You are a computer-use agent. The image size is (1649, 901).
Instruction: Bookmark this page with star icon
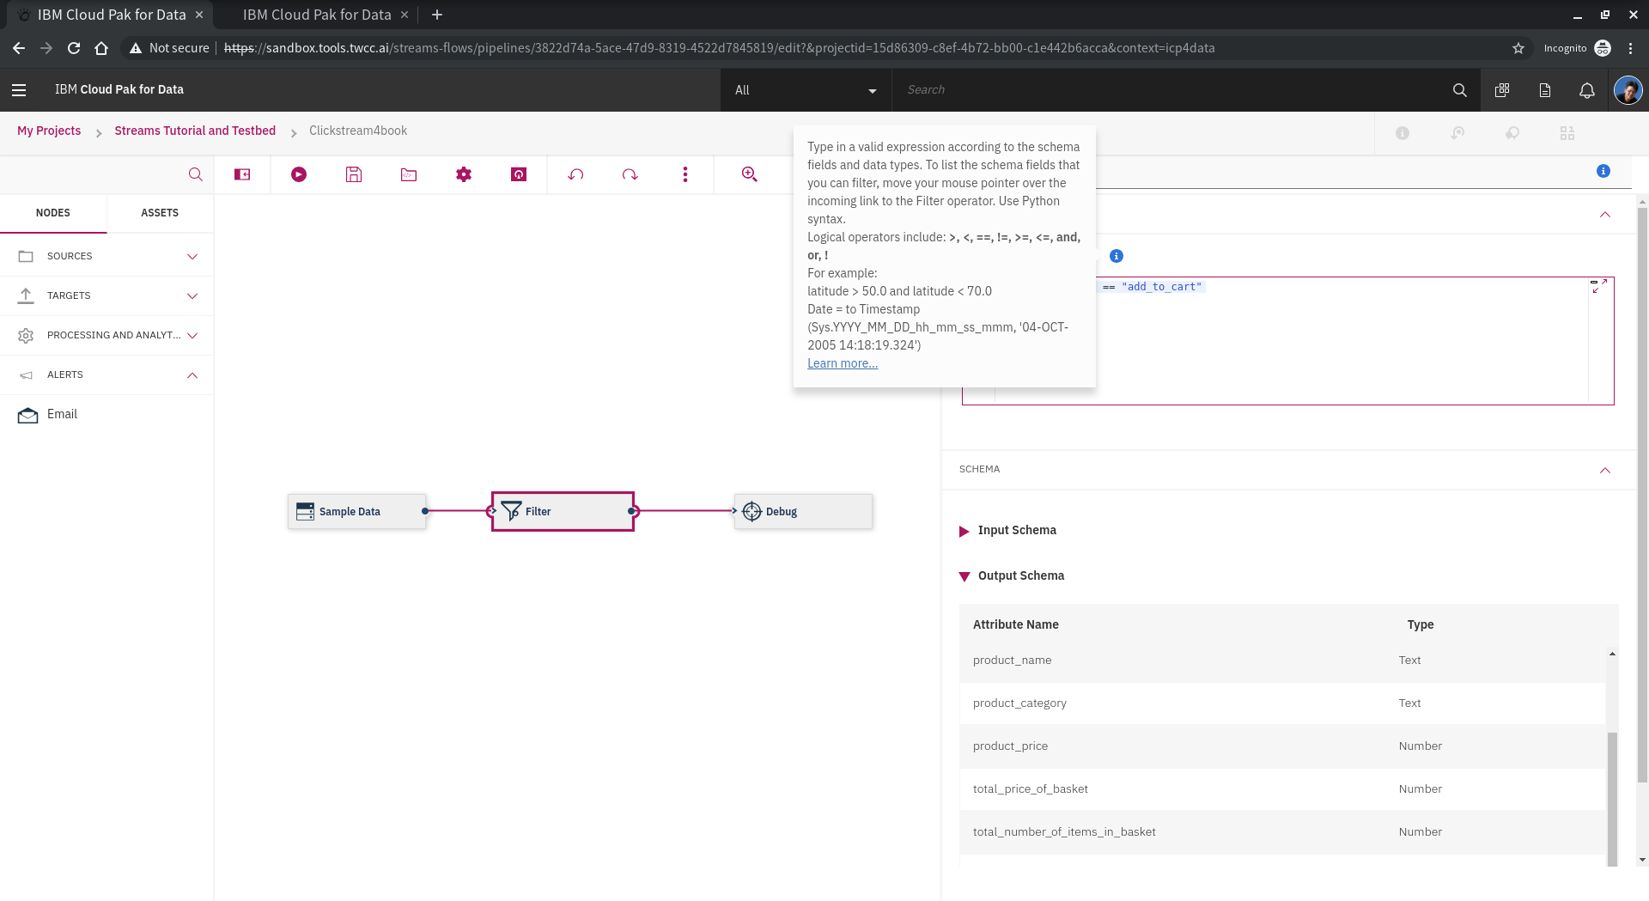click(1518, 48)
